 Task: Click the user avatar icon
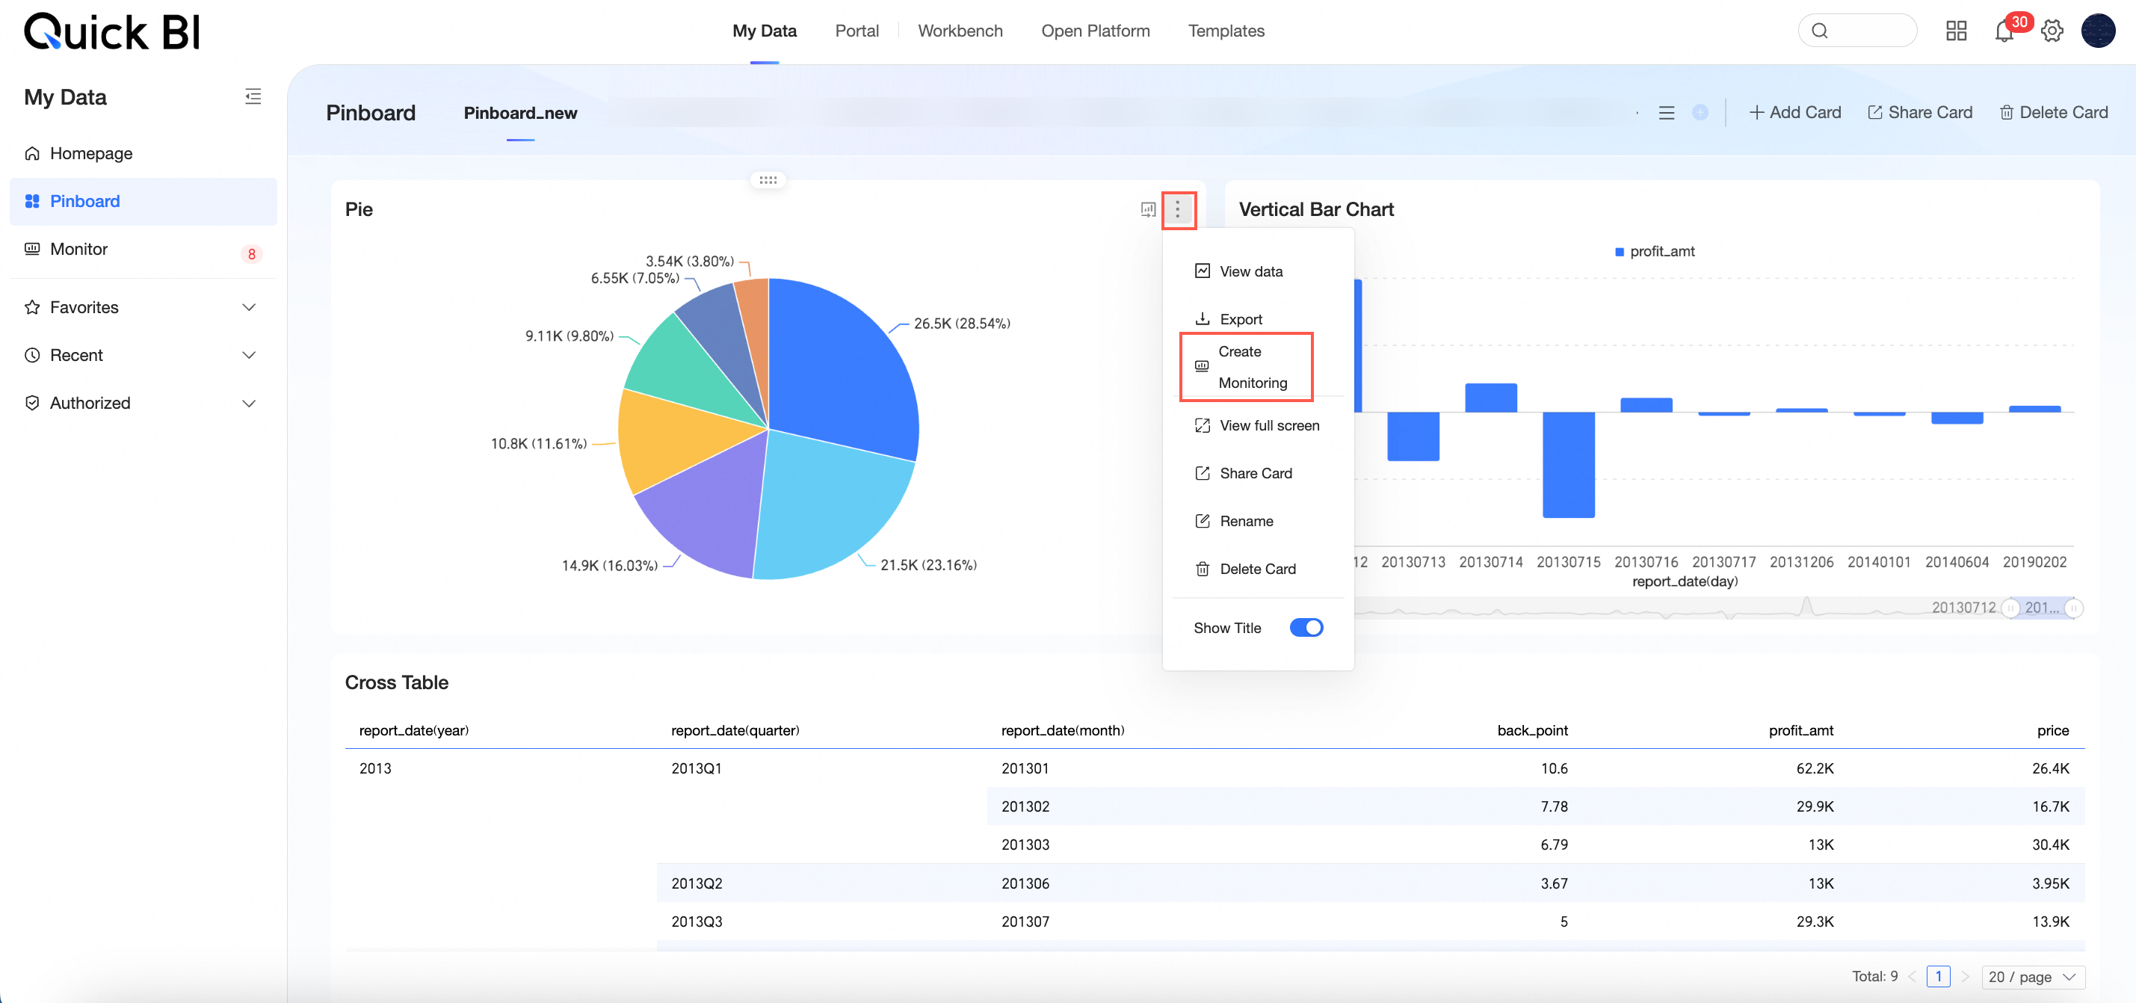(2098, 31)
